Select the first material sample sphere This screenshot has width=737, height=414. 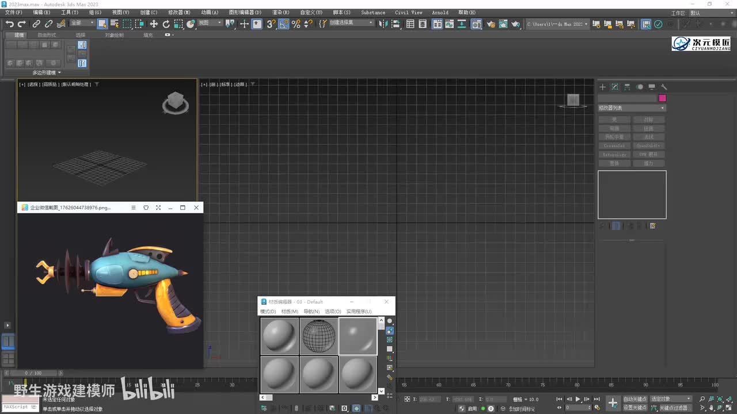(280, 336)
